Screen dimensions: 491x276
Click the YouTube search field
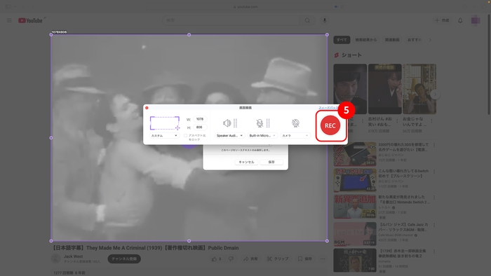(231, 20)
